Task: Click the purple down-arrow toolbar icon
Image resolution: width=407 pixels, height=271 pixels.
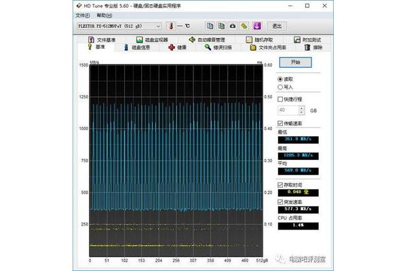Action: 256,26
